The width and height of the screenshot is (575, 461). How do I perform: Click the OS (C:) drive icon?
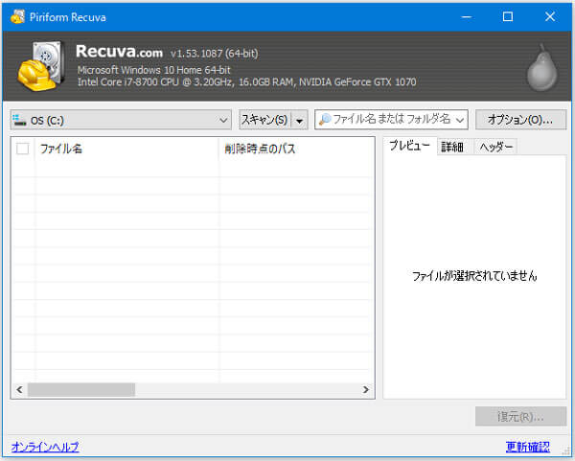point(19,120)
